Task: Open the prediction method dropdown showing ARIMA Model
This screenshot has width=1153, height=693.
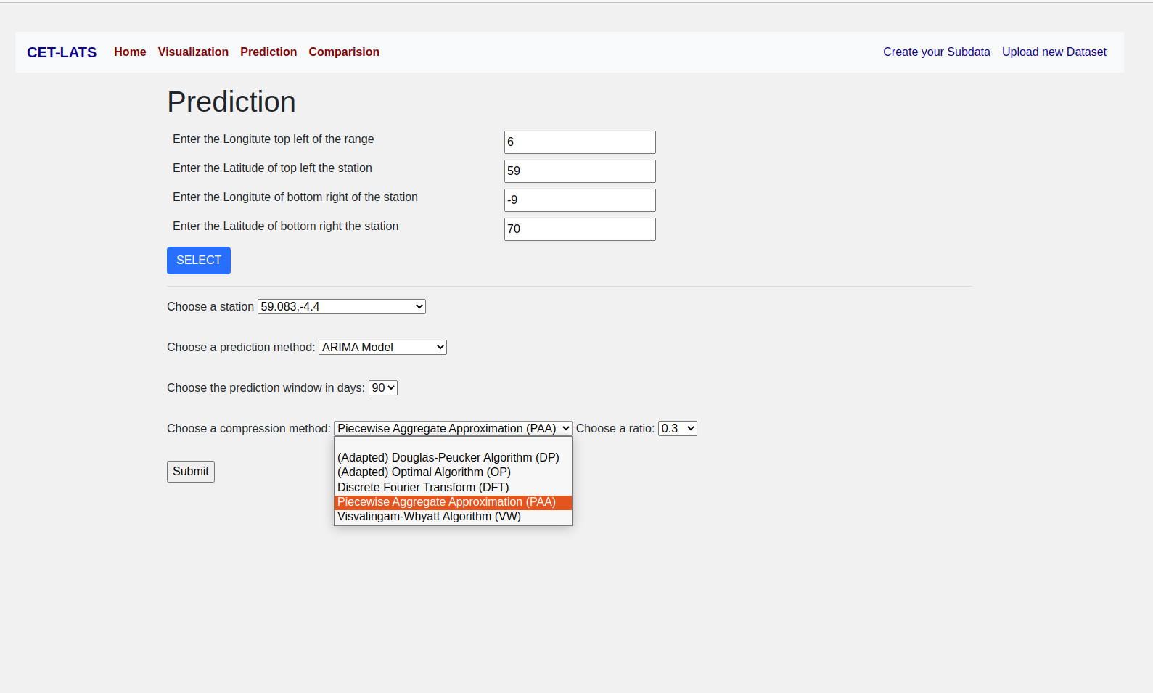Action: [382, 348]
